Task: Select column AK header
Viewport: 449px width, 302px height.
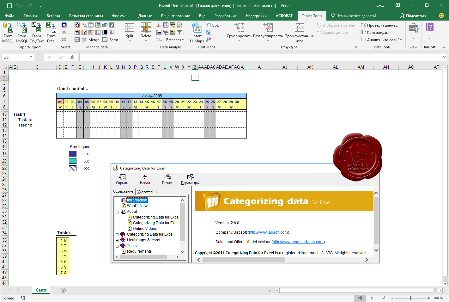Action: point(310,67)
